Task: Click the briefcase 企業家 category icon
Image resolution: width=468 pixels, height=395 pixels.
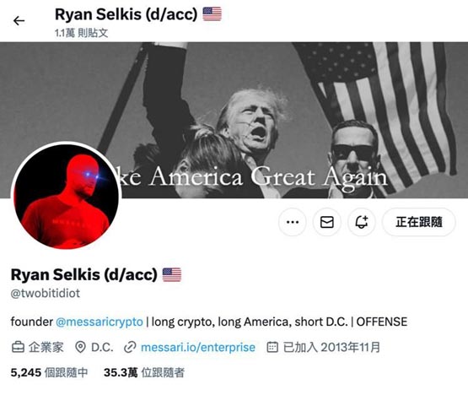Action: click(18, 347)
